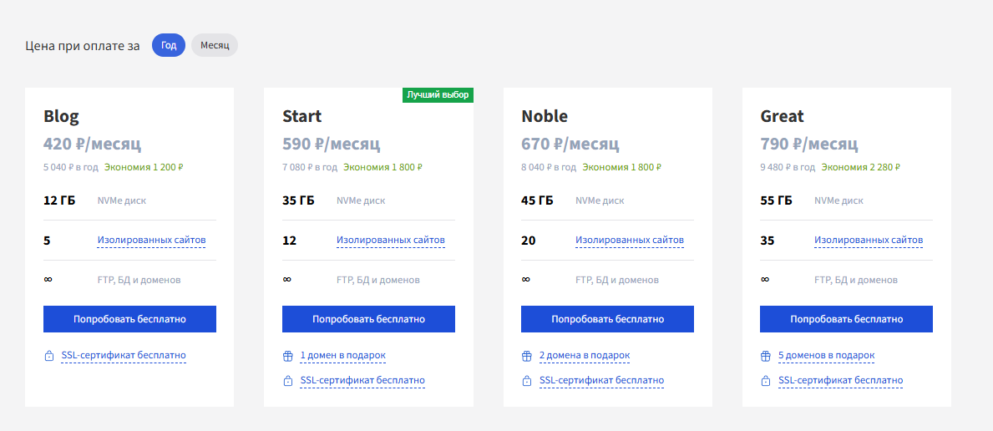Click the lock icon in Blog plan
The height and width of the screenshot is (431, 993).
[x=49, y=356]
